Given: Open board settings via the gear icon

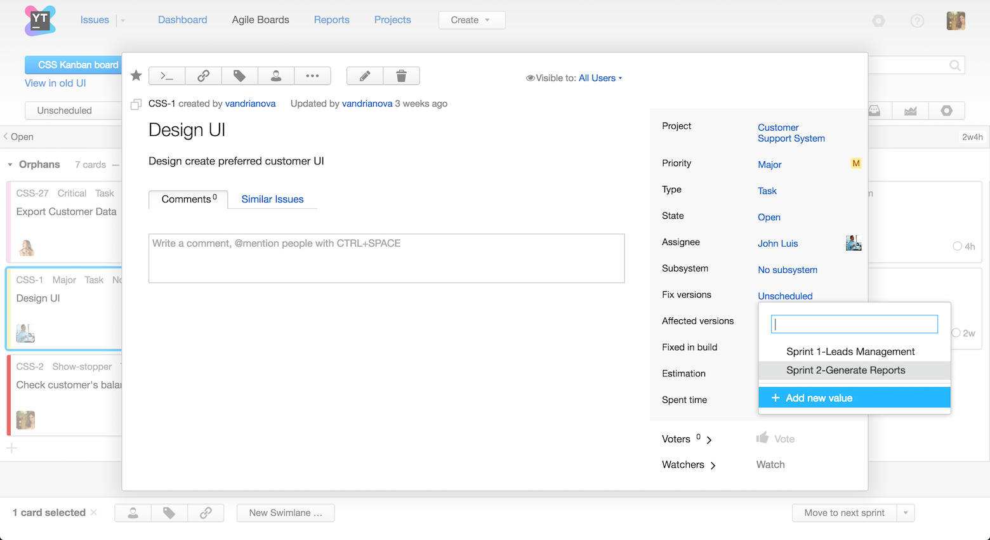Looking at the screenshot, I should [x=947, y=110].
